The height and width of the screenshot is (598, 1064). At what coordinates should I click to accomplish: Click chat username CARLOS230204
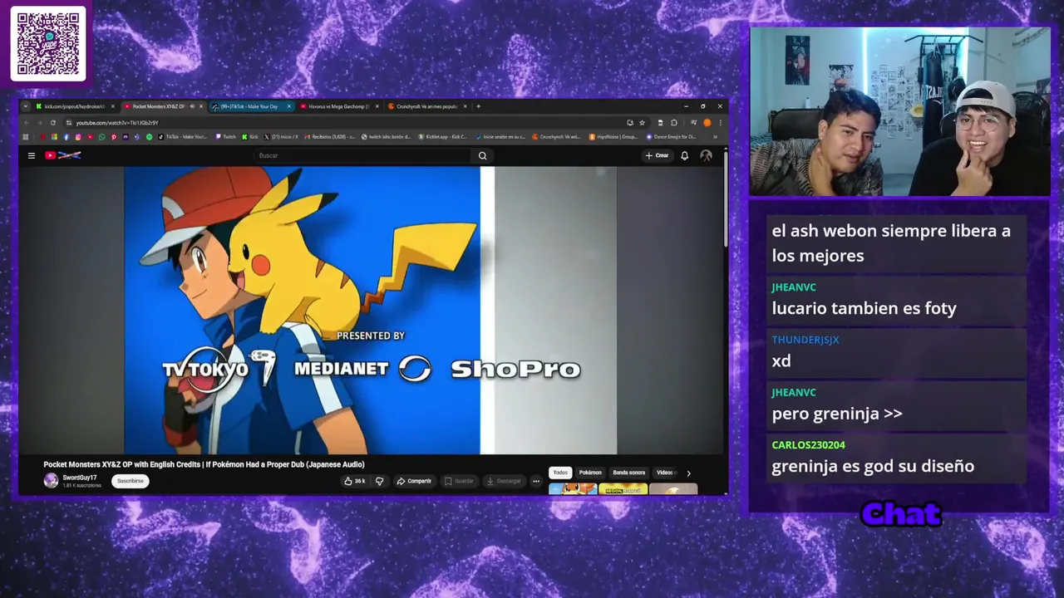point(808,445)
